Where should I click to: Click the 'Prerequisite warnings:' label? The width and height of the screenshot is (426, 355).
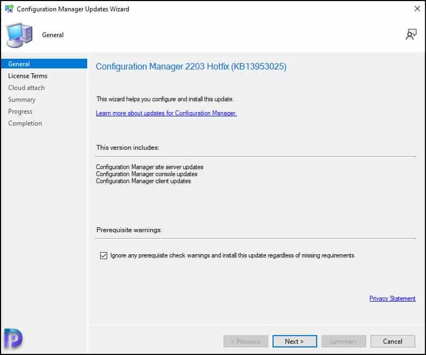pyautogui.click(x=129, y=230)
